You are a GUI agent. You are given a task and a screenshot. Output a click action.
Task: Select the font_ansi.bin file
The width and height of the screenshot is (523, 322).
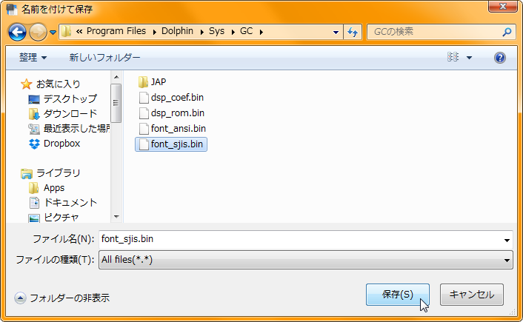(x=178, y=128)
